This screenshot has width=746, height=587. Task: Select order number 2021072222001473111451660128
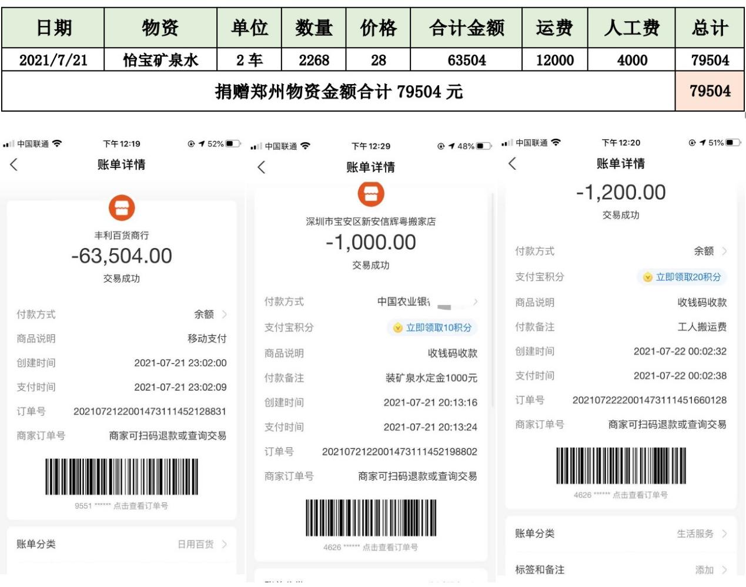click(650, 400)
